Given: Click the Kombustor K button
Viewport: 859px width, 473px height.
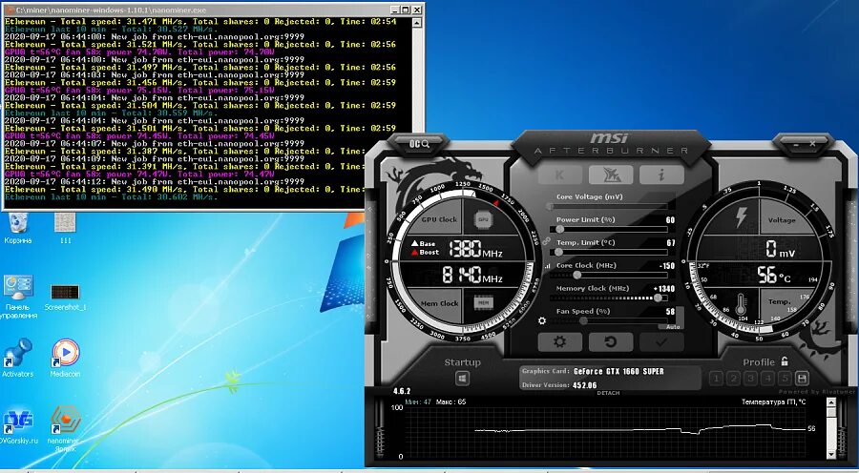Looking at the screenshot, I should [x=559, y=175].
